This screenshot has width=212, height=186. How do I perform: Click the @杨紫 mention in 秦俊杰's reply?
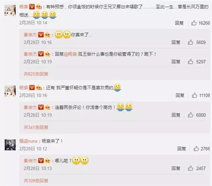click(70, 54)
